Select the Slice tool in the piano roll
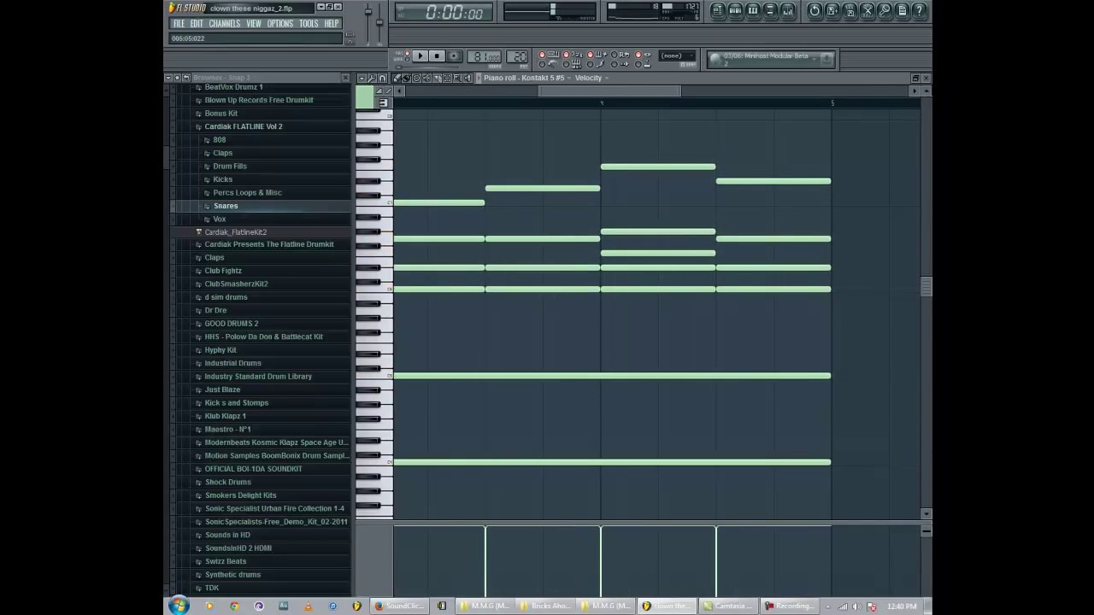 [437, 78]
